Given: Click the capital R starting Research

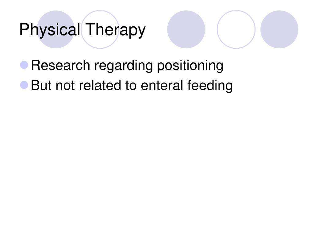Looking at the screenshot, I should point(36,65).
